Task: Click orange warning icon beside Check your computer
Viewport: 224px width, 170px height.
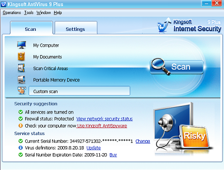Action: [21, 126]
